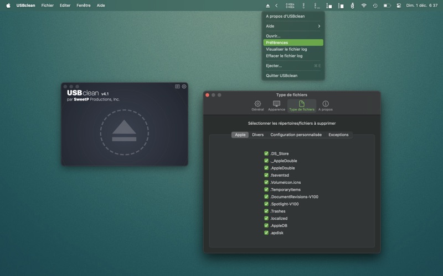Image resolution: width=443 pixels, height=276 pixels.
Task: Toggle the .VolumeIcon.icns checkbox
Action: (x=266, y=182)
